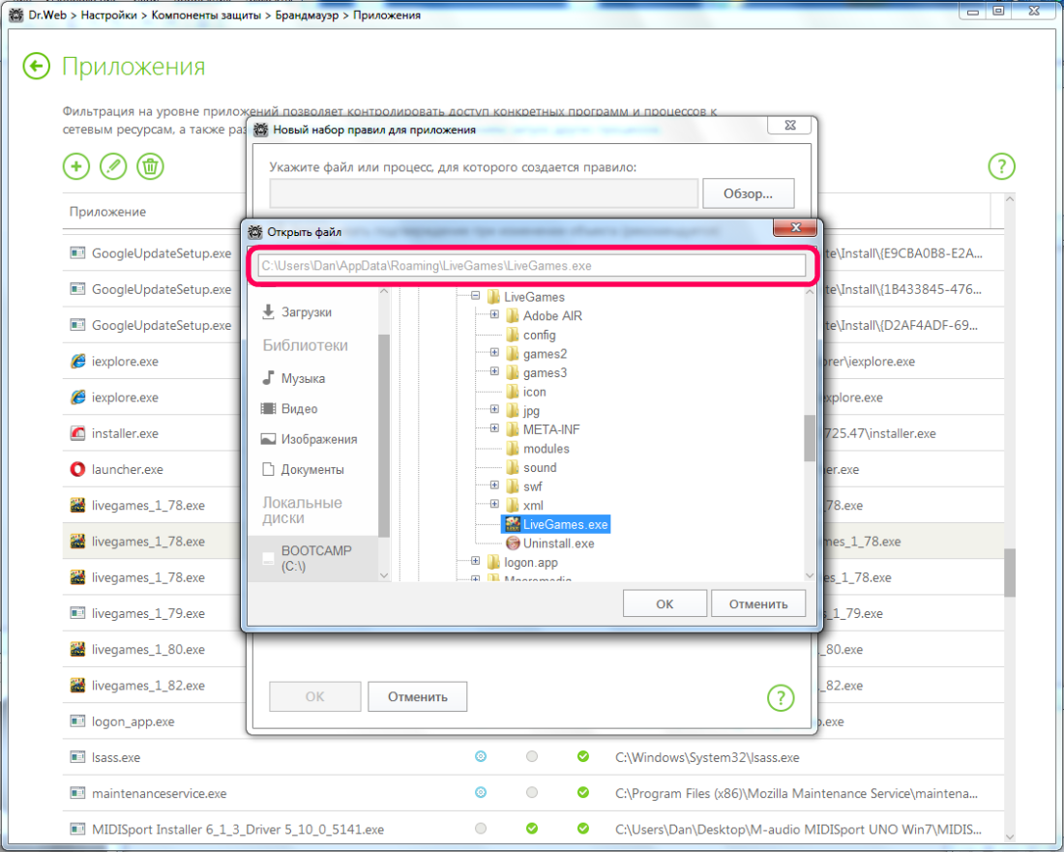
Task: Click the disabled OK button in new rule dialog
Action: click(x=315, y=696)
